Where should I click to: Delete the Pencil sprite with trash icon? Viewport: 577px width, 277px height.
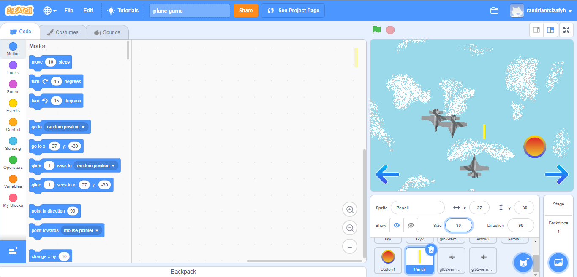point(431,250)
